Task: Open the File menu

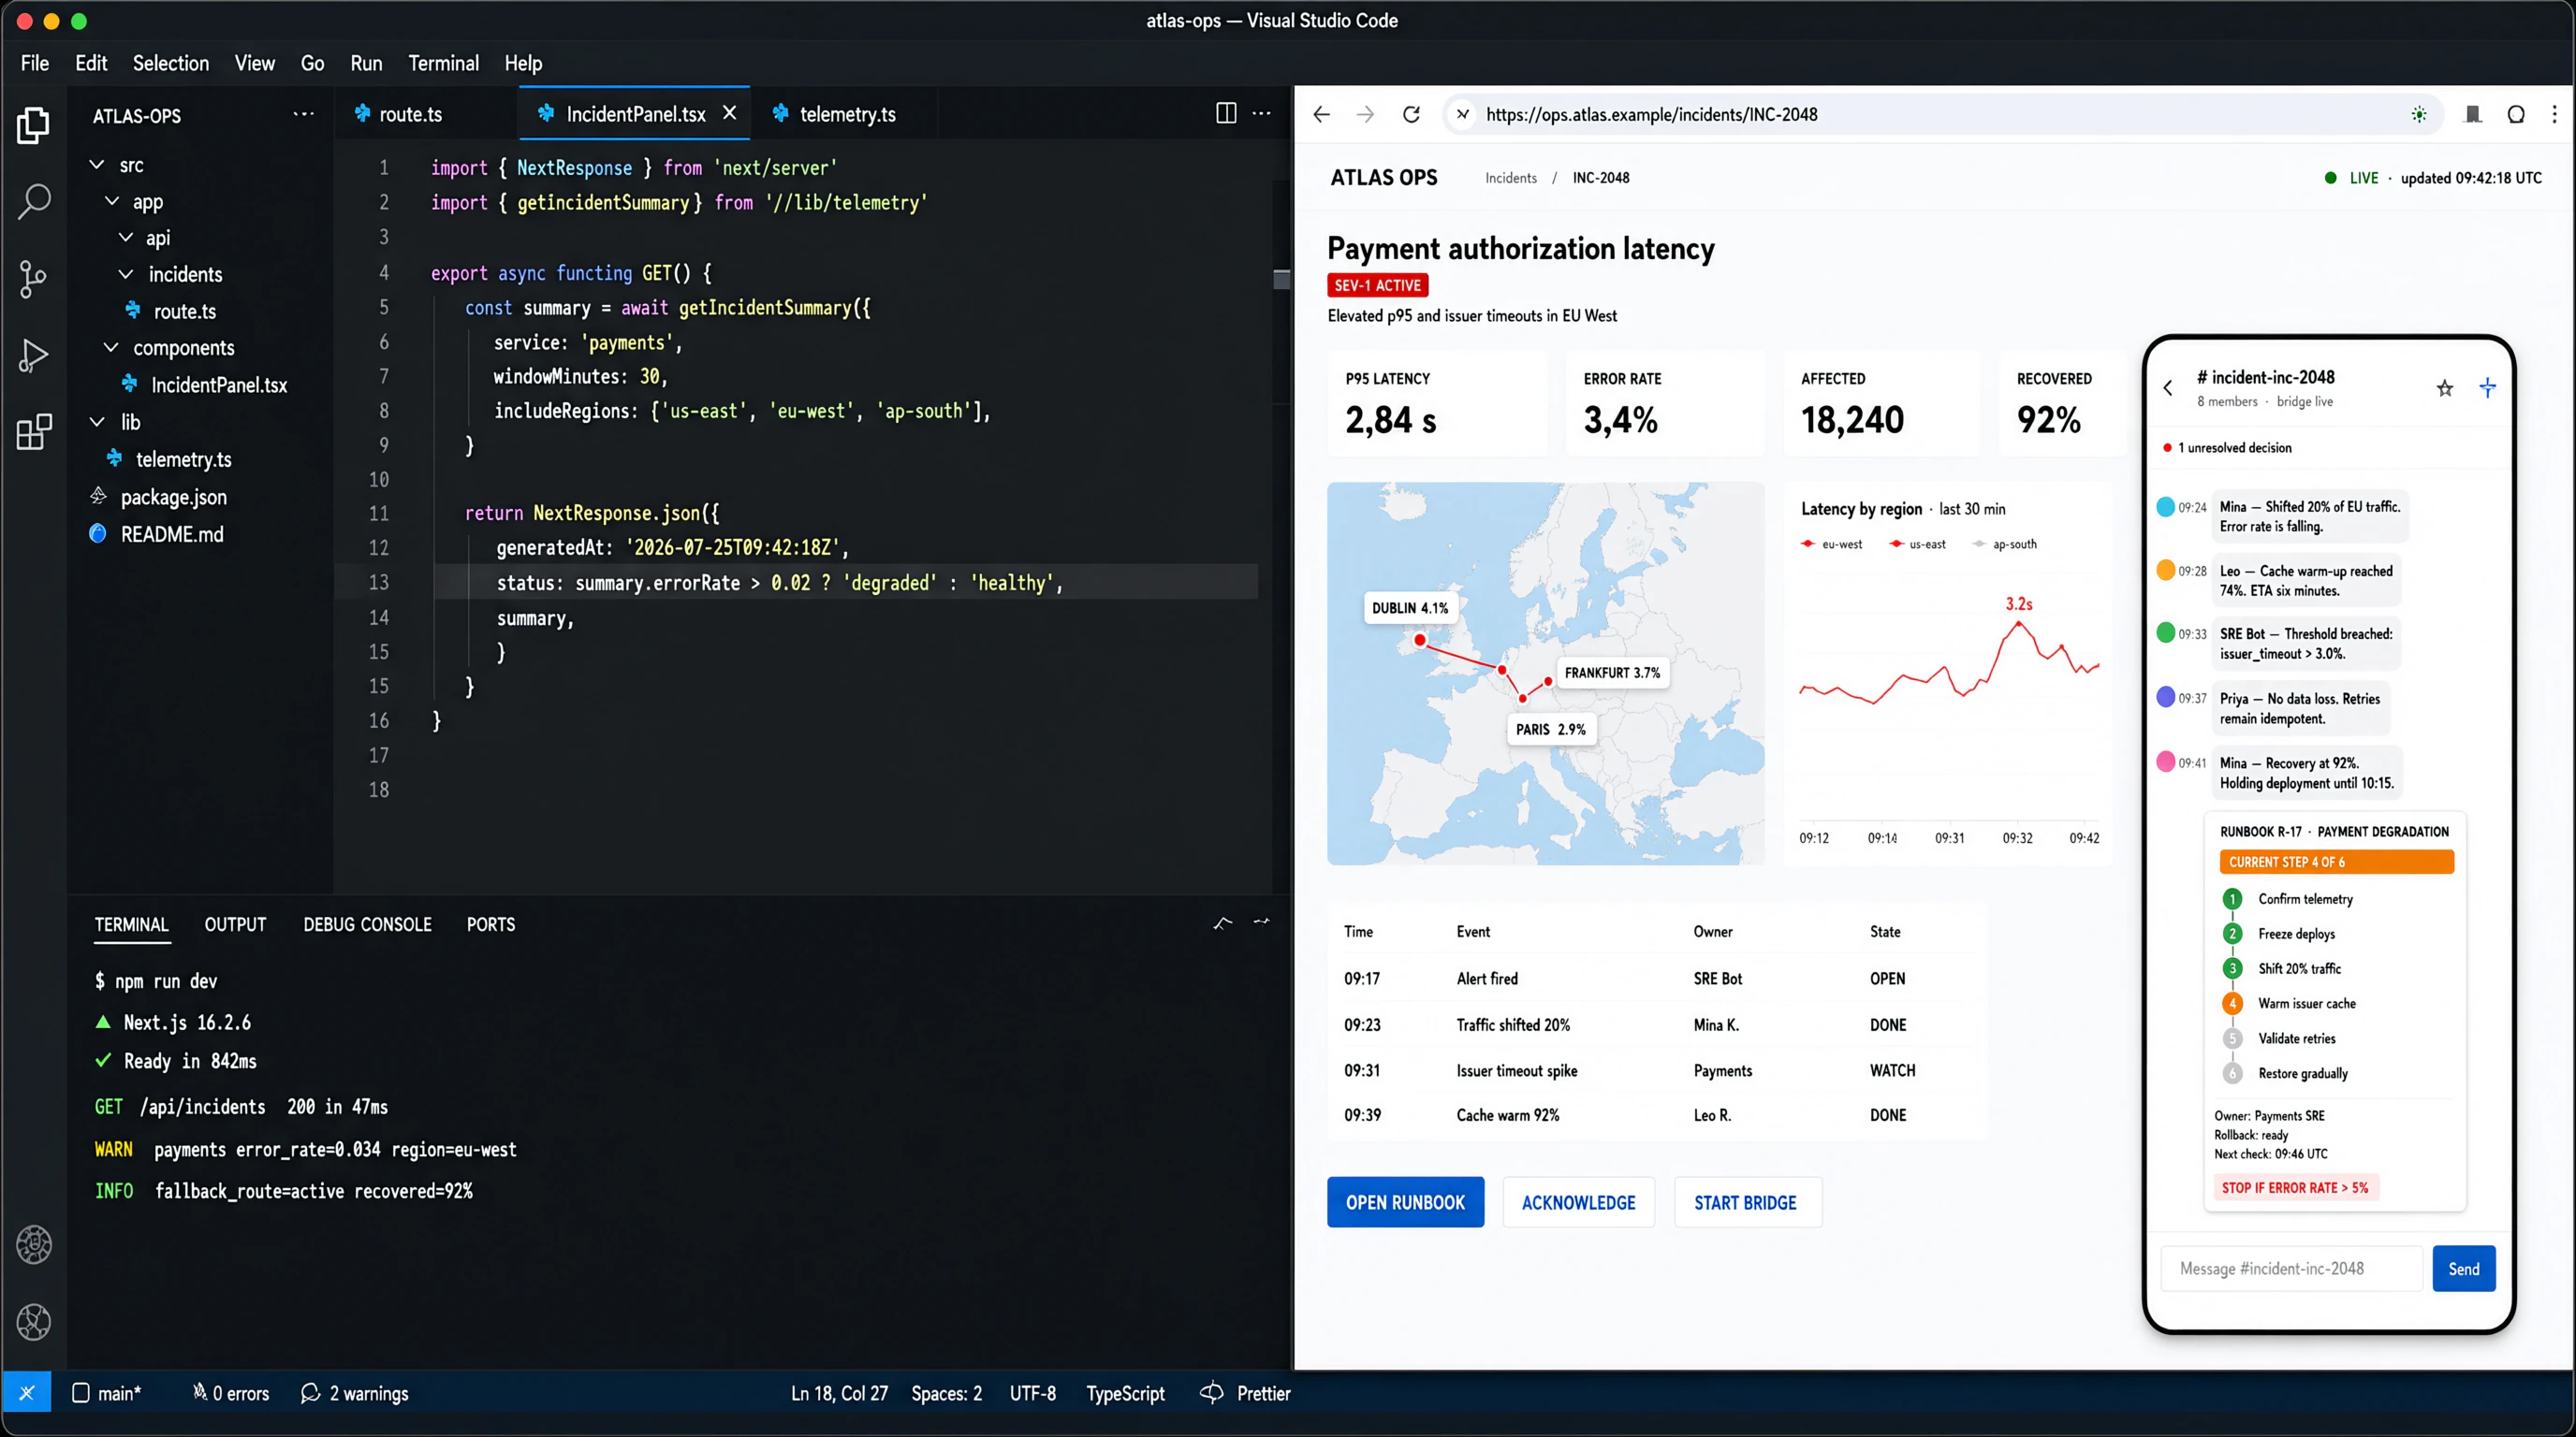Action: coord(35,63)
